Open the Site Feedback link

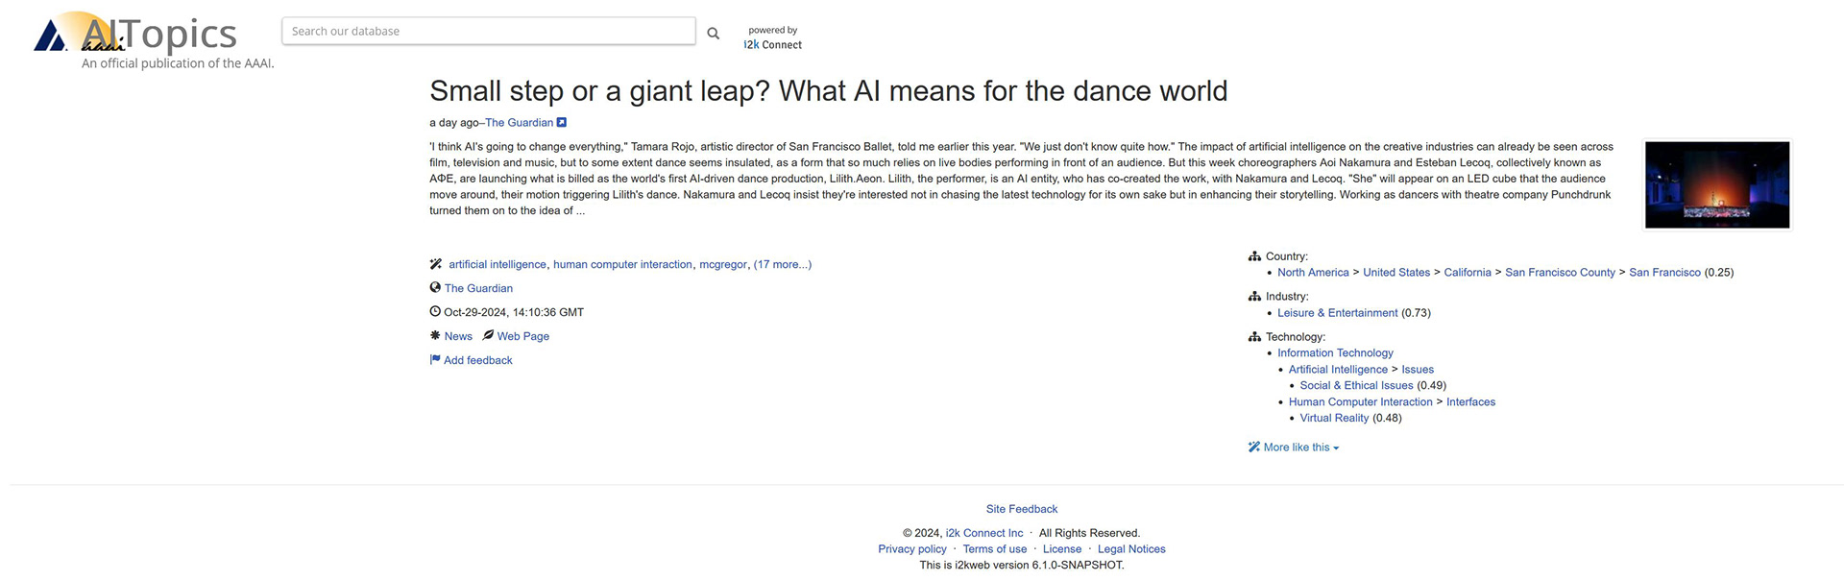click(x=1021, y=509)
